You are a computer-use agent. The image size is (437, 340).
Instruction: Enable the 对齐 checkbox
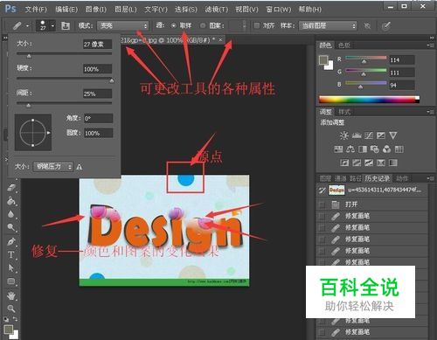(257, 25)
